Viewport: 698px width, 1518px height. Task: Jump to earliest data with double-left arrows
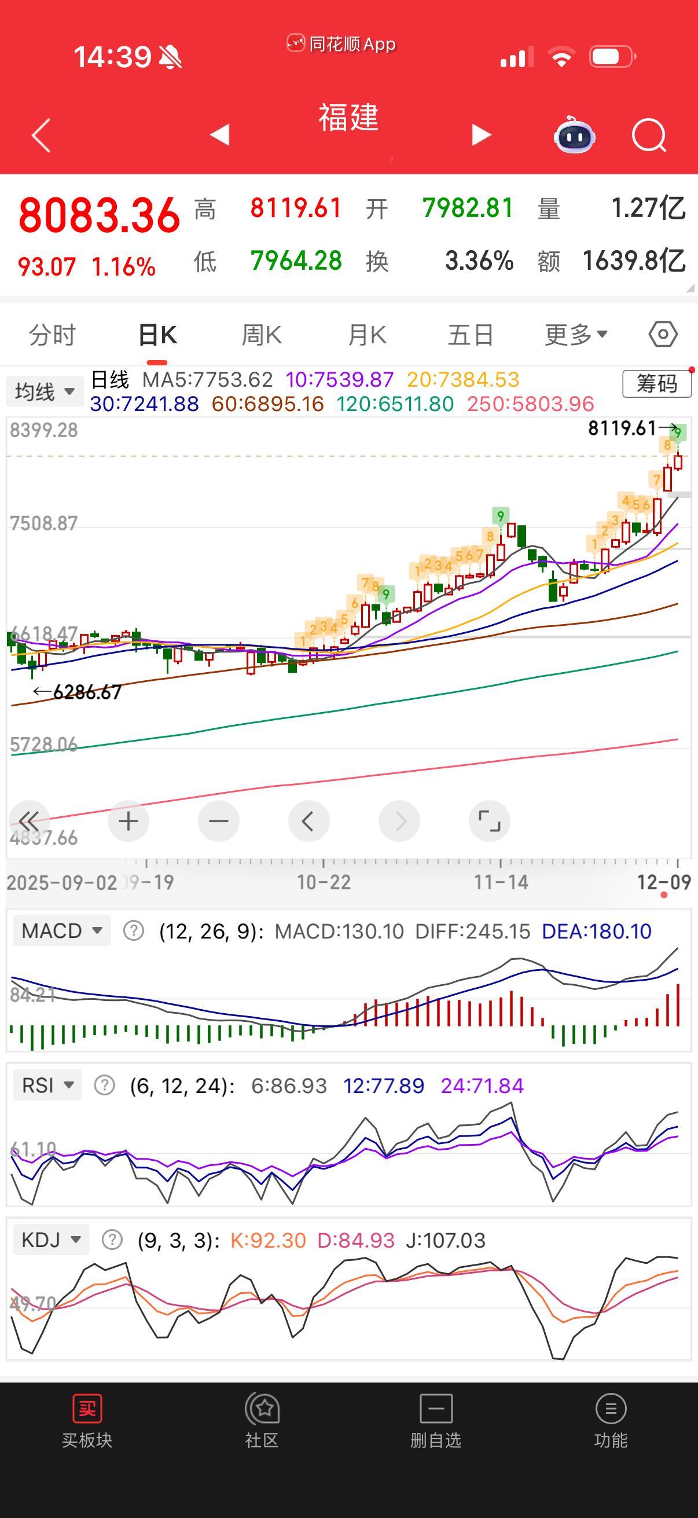29,820
